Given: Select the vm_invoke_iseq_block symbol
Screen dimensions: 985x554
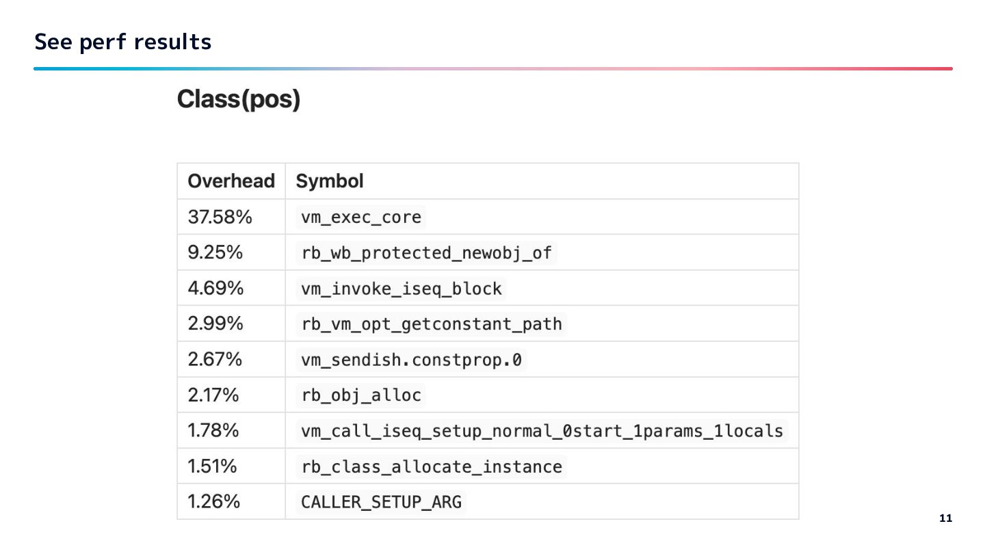Looking at the screenshot, I should (x=402, y=289).
